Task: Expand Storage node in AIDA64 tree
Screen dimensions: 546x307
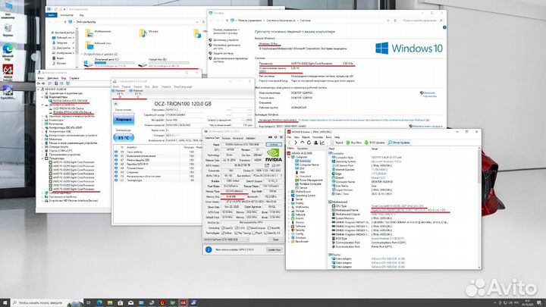Action: point(289,211)
